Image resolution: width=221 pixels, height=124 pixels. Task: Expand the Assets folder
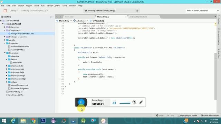pos(5,40)
